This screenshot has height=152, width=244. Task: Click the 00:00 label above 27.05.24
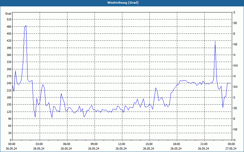coord(231,144)
